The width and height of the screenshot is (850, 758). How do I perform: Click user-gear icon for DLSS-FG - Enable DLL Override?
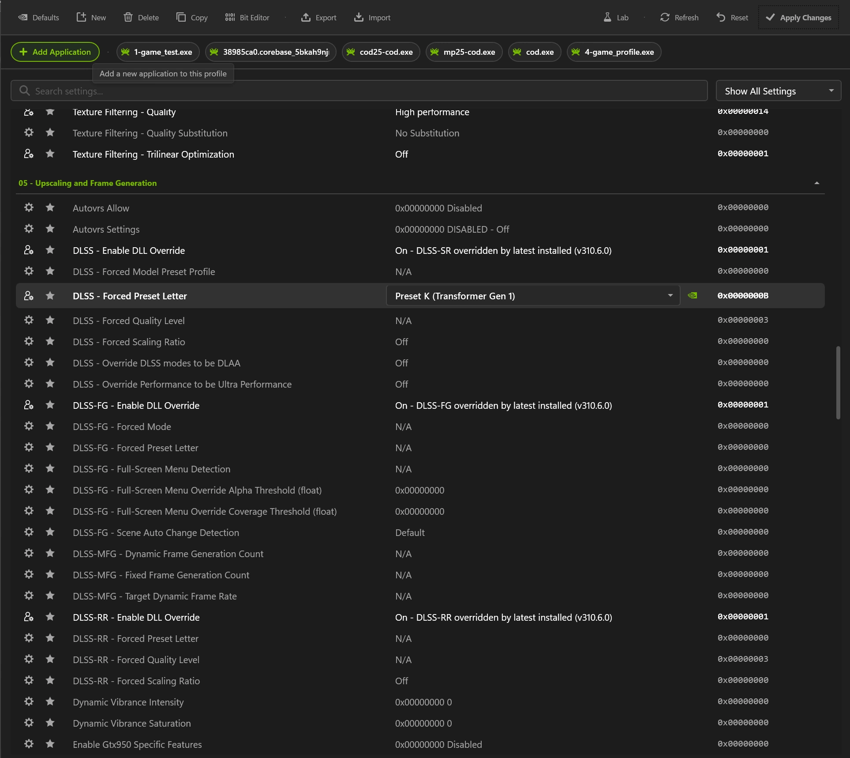29,405
